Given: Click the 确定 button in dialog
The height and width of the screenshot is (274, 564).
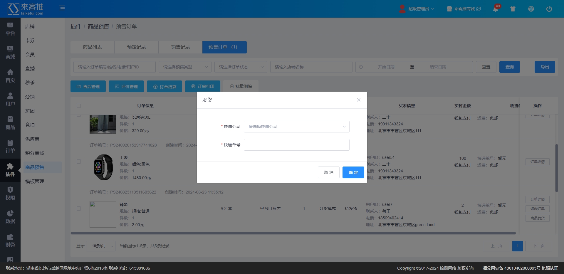Looking at the screenshot, I should click(x=353, y=172).
